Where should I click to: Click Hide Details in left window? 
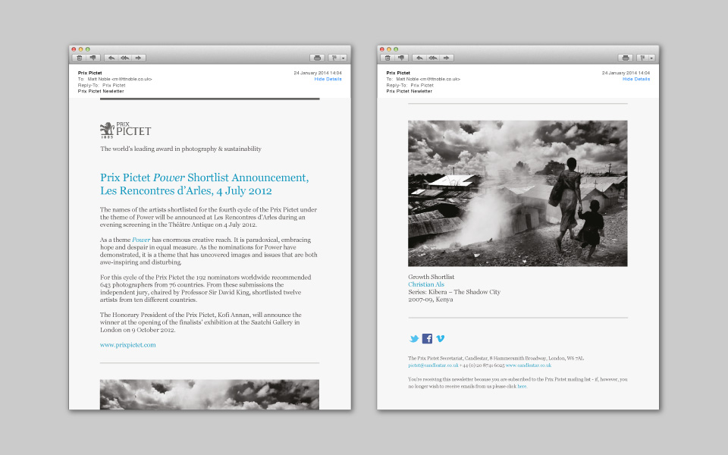pyautogui.click(x=328, y=79)
